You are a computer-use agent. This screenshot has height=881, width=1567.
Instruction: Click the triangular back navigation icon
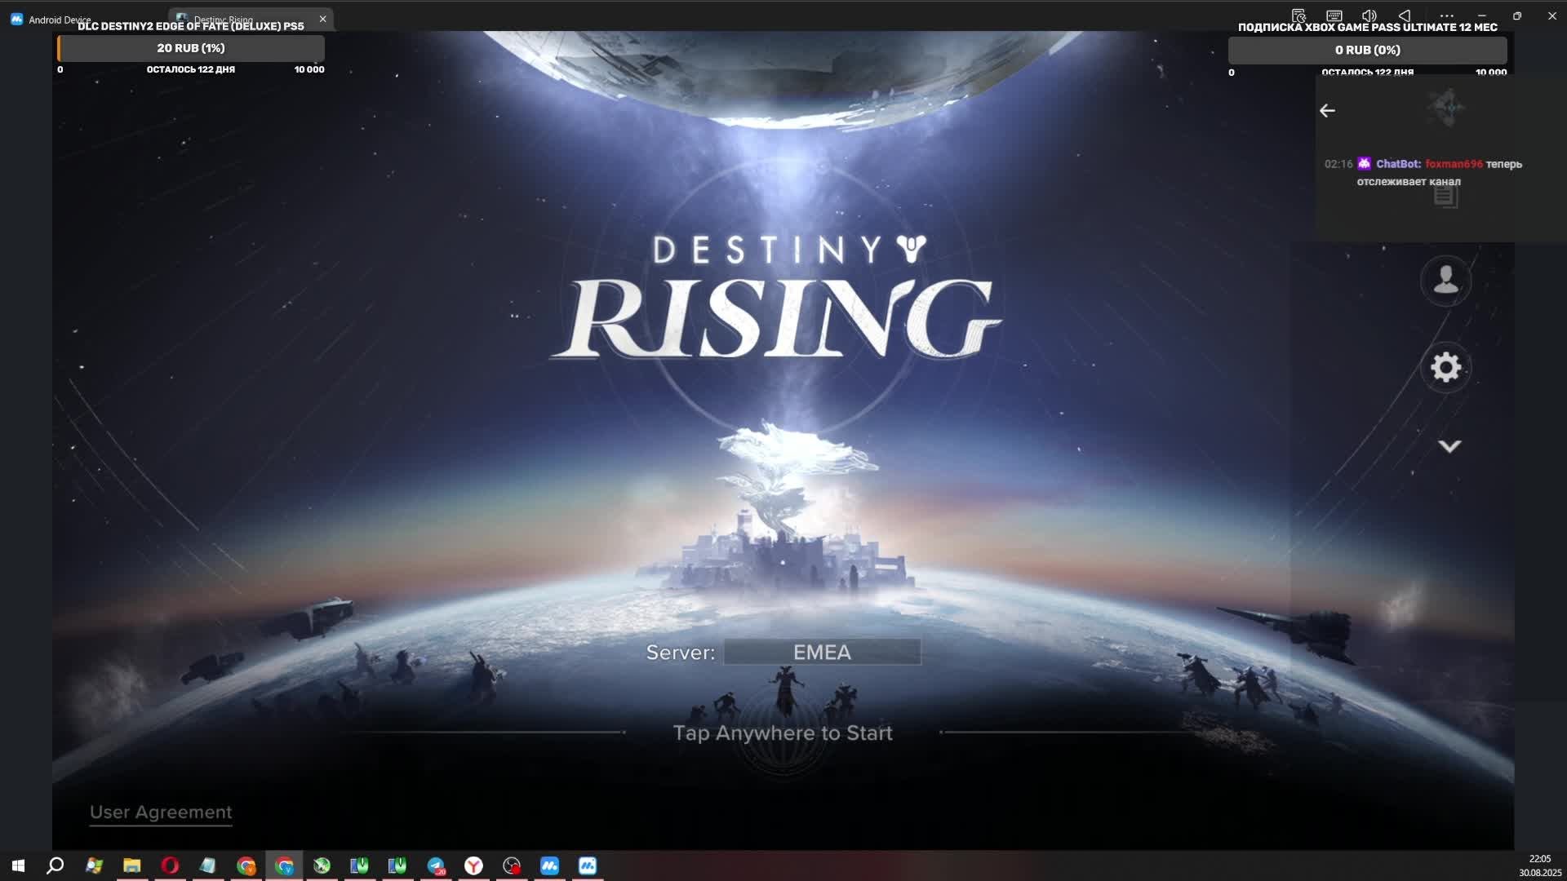click(x=1404, y=15)
